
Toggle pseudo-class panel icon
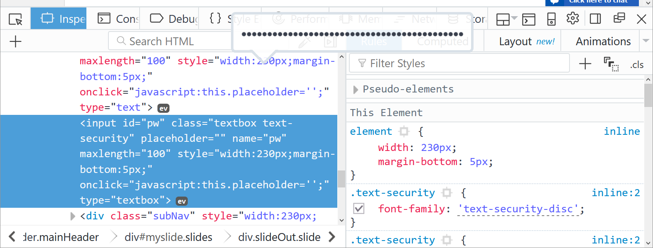611,64
